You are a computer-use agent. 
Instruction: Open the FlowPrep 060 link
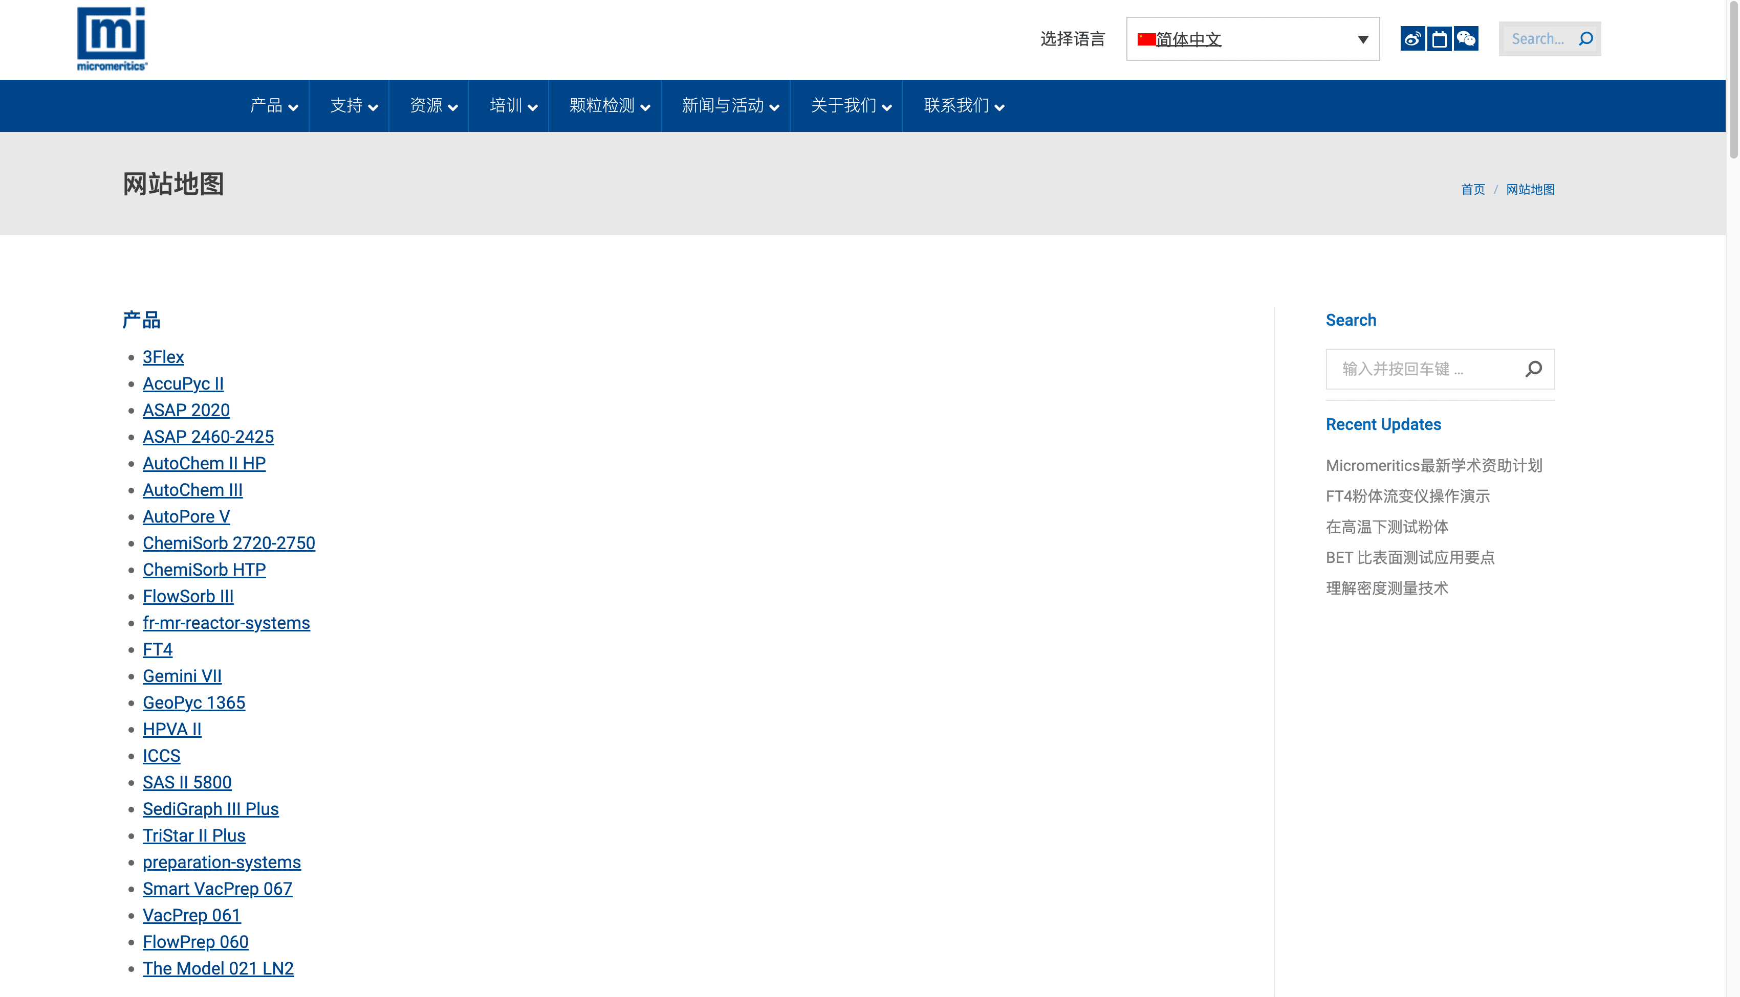(195, 942)
